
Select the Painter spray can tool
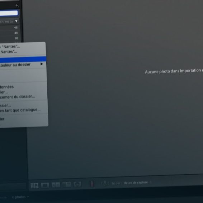[x=92, y=184]
